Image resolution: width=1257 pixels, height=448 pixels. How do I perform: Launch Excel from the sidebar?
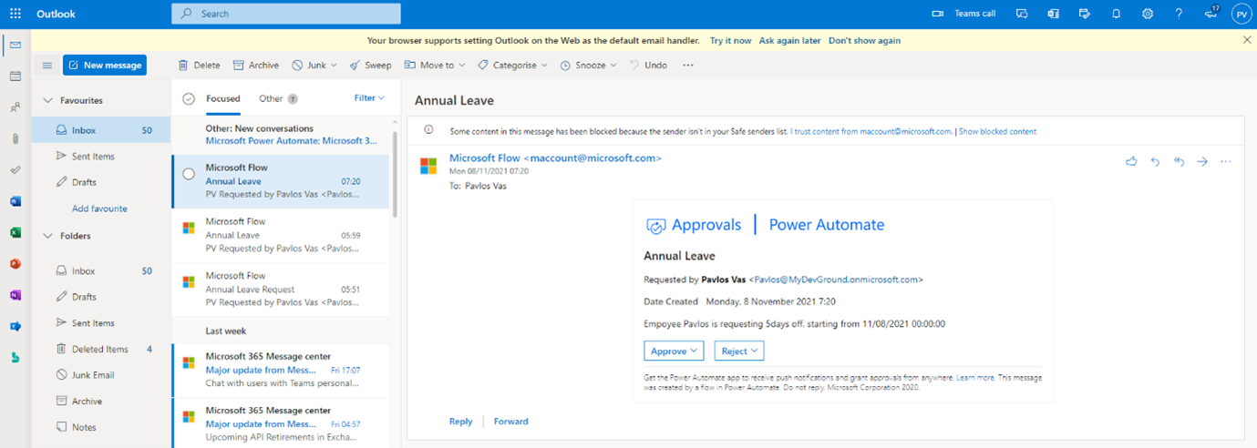point(15,232)
